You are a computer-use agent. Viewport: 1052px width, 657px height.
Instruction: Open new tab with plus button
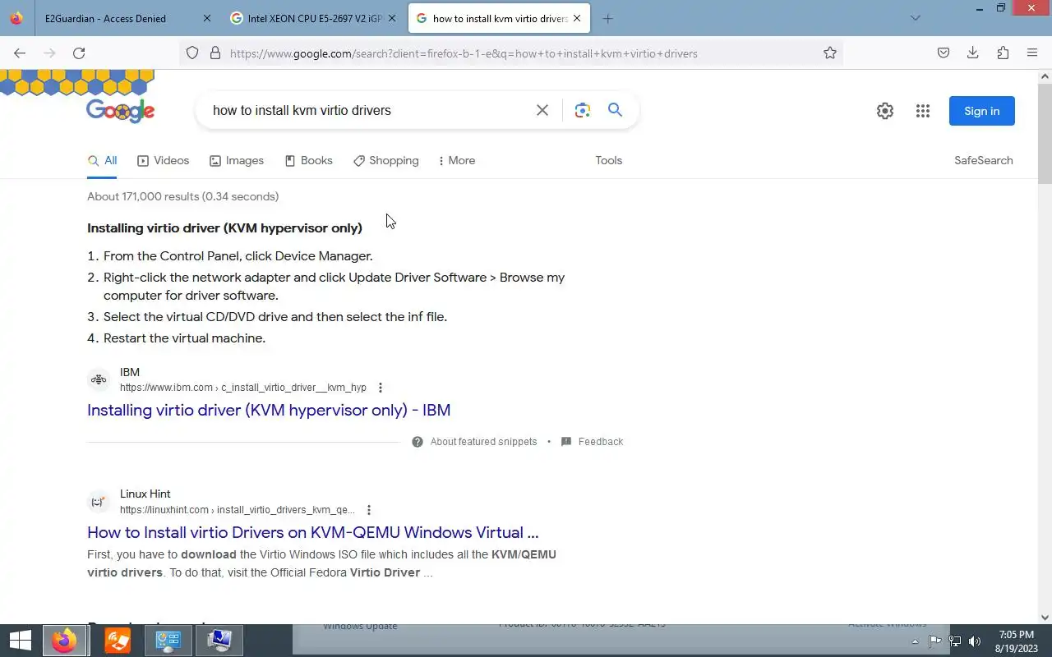pyautogui.click(x=607, y=18)
